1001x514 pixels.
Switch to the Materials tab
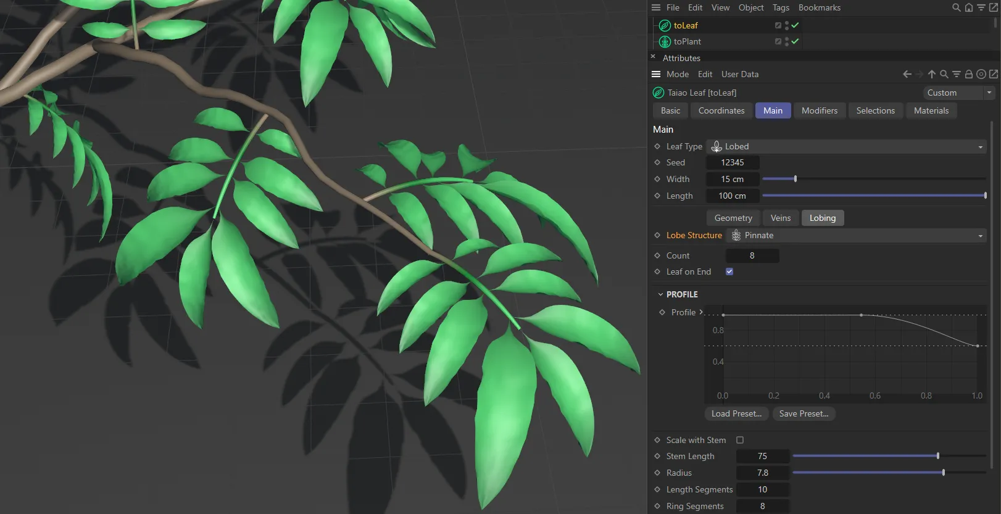coord(931,110)
